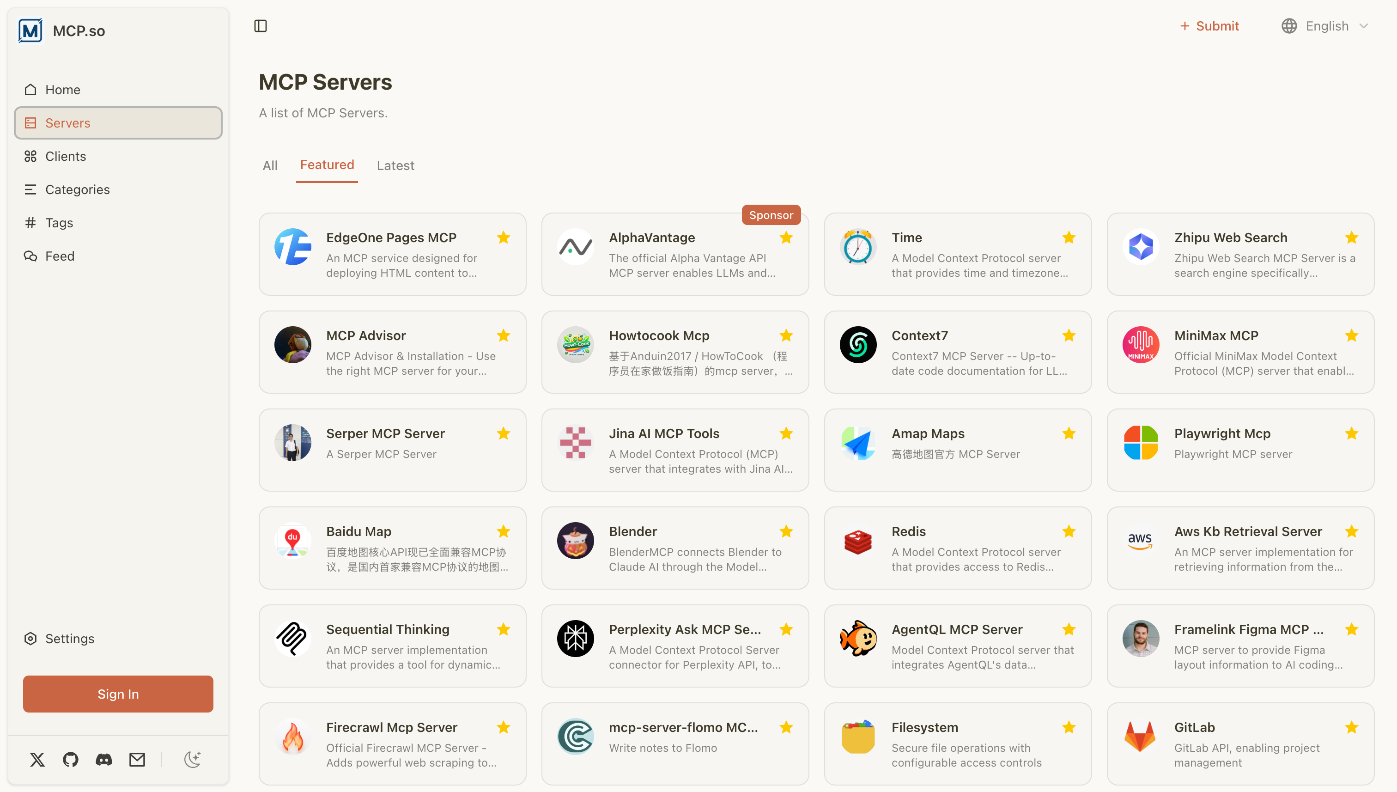The image size is (1397, 792).
Task: Click the GitLab fox logo icon
Action: 1140,736
